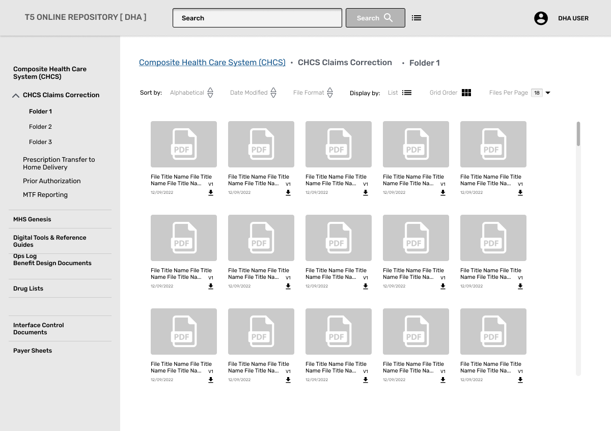Focus the Search input field
This screenshot has width=611, height=431.
[257, 18]
